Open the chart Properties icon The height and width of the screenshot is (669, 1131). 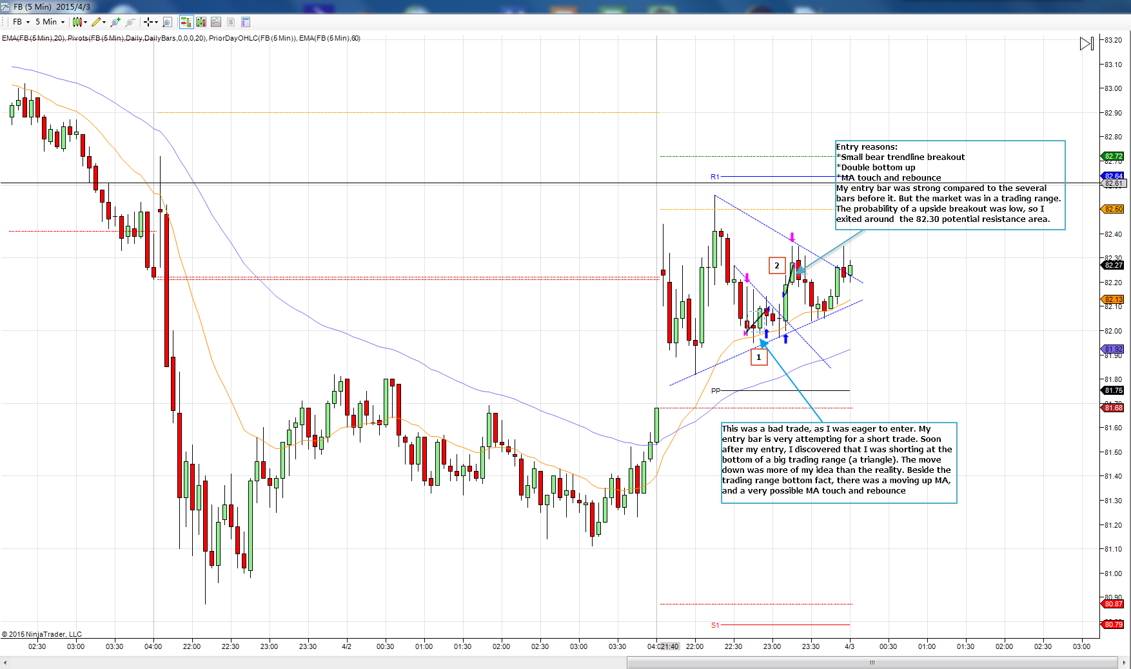pos(246,22)
